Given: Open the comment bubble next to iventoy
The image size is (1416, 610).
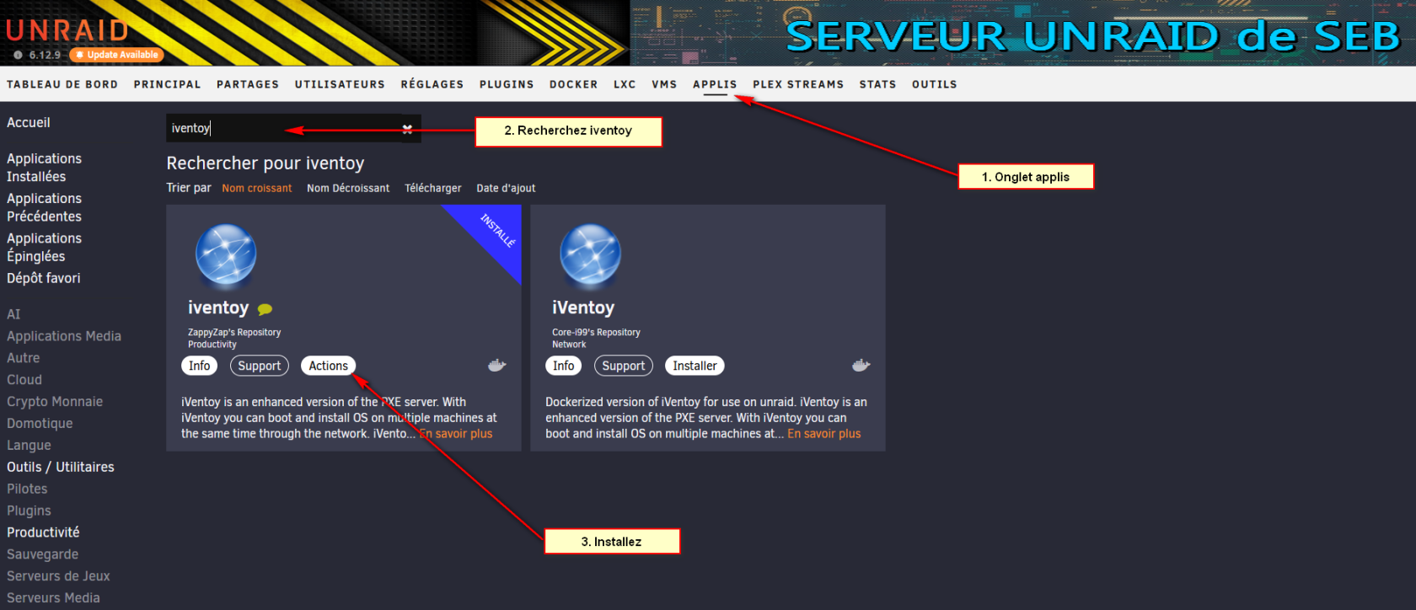Looking at the screenshot, I should 265,309.
